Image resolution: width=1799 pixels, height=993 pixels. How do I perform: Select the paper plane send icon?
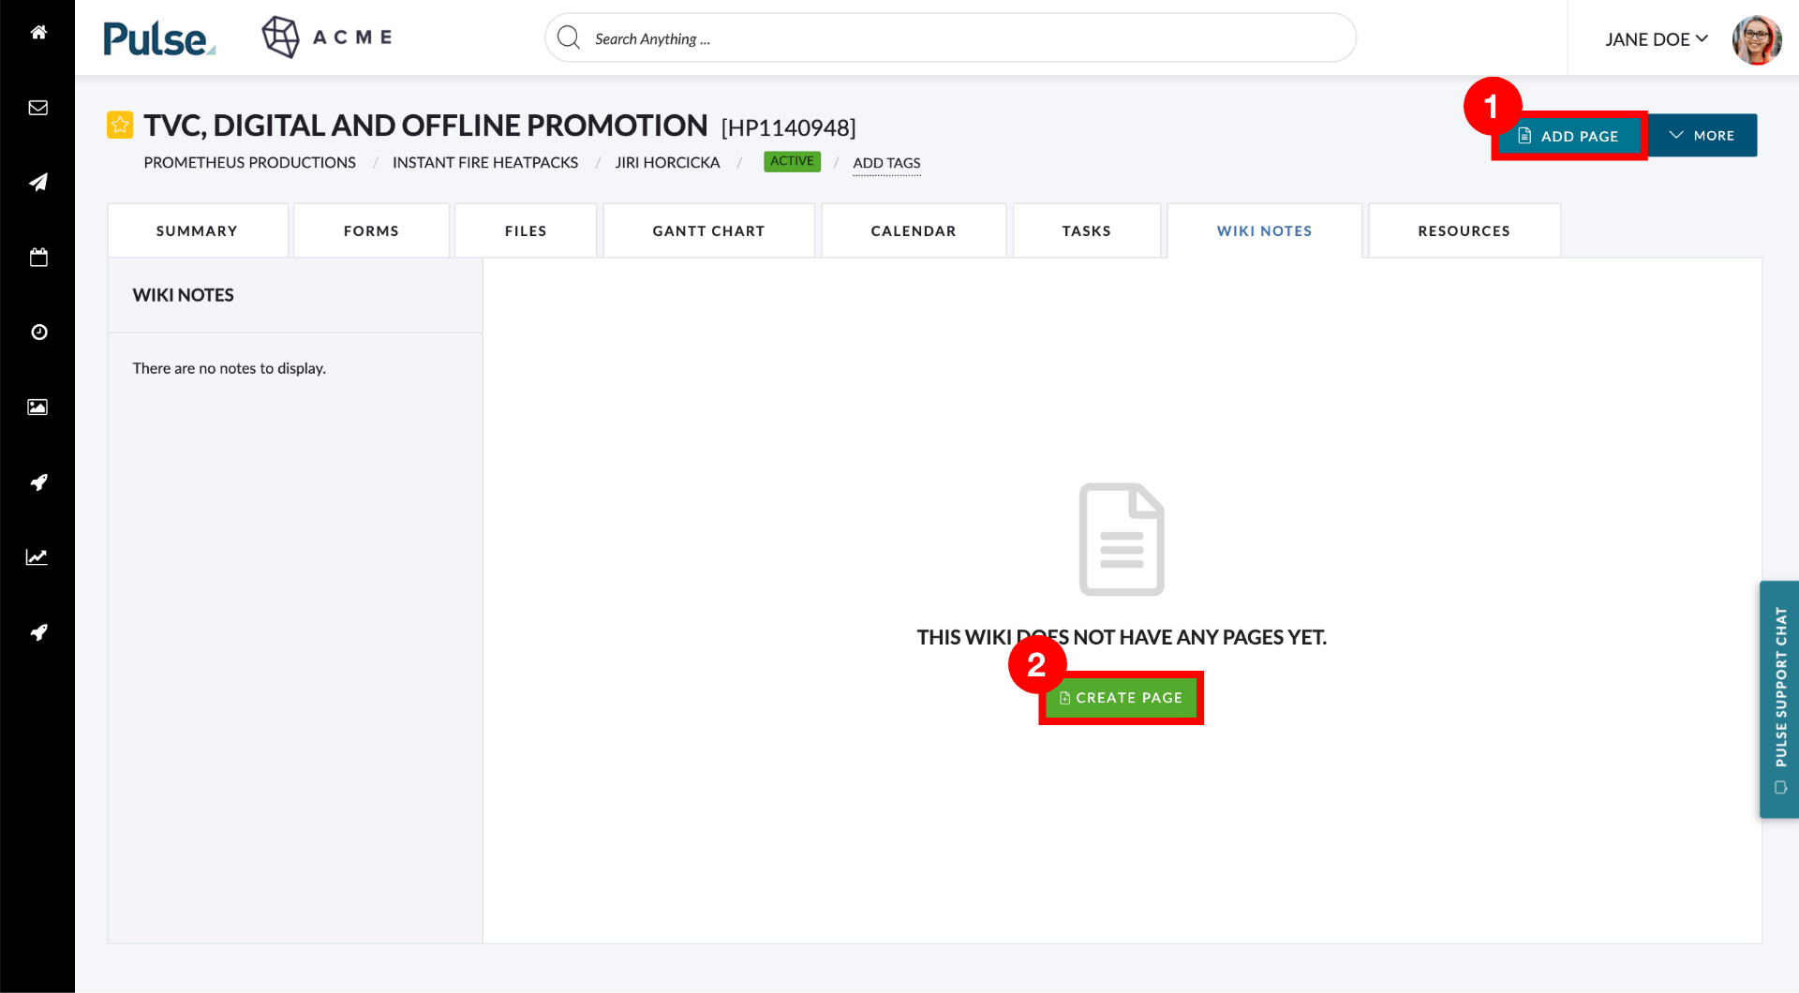(x=37, y=182)
